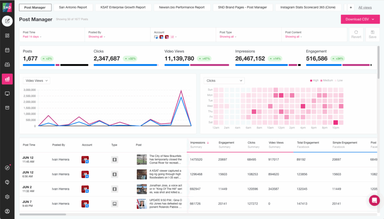Open Newsin.bio Performance Report tab
This screenshot has width=384, height=219.
tap(182, 7)
